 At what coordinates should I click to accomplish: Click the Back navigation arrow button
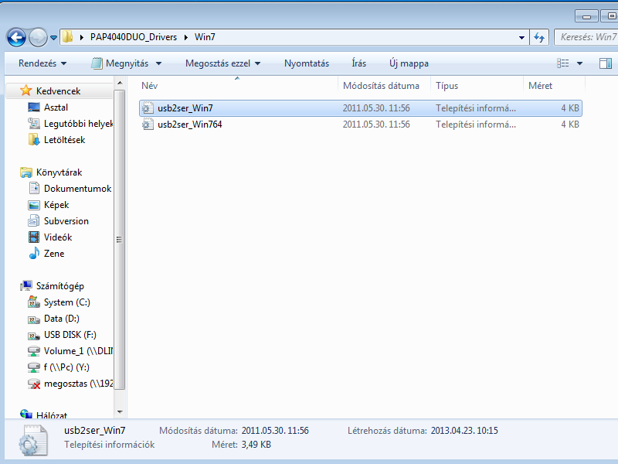pos(16,37)
